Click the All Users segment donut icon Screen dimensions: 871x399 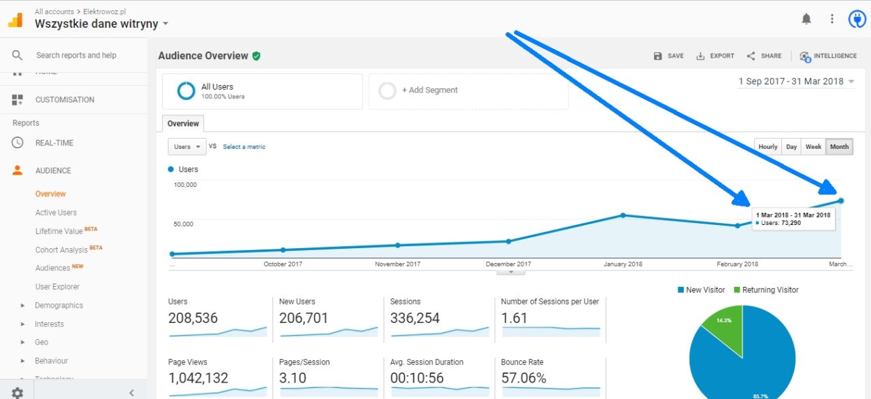(186, 91)
